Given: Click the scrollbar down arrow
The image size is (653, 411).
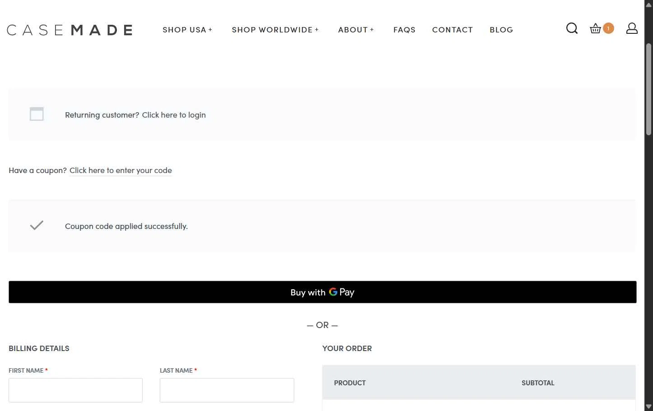Looking at the screenshot, I should click(x=648, y=406).
